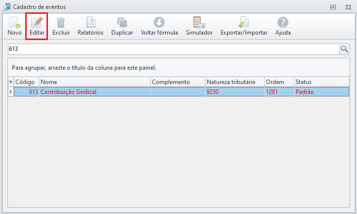The height and width of the screenshot is (214, 357).
Task: Select the Padrão status cell
Action: click(322, 92)
